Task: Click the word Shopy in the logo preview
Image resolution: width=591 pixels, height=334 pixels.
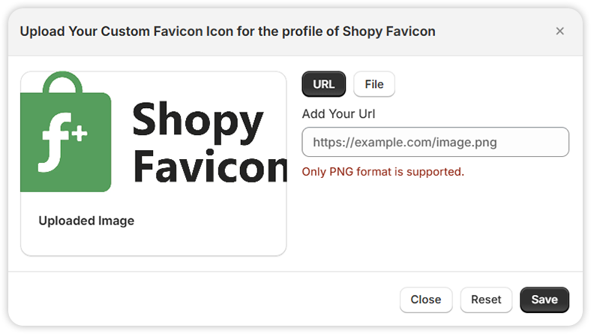Action: (197, 122)
